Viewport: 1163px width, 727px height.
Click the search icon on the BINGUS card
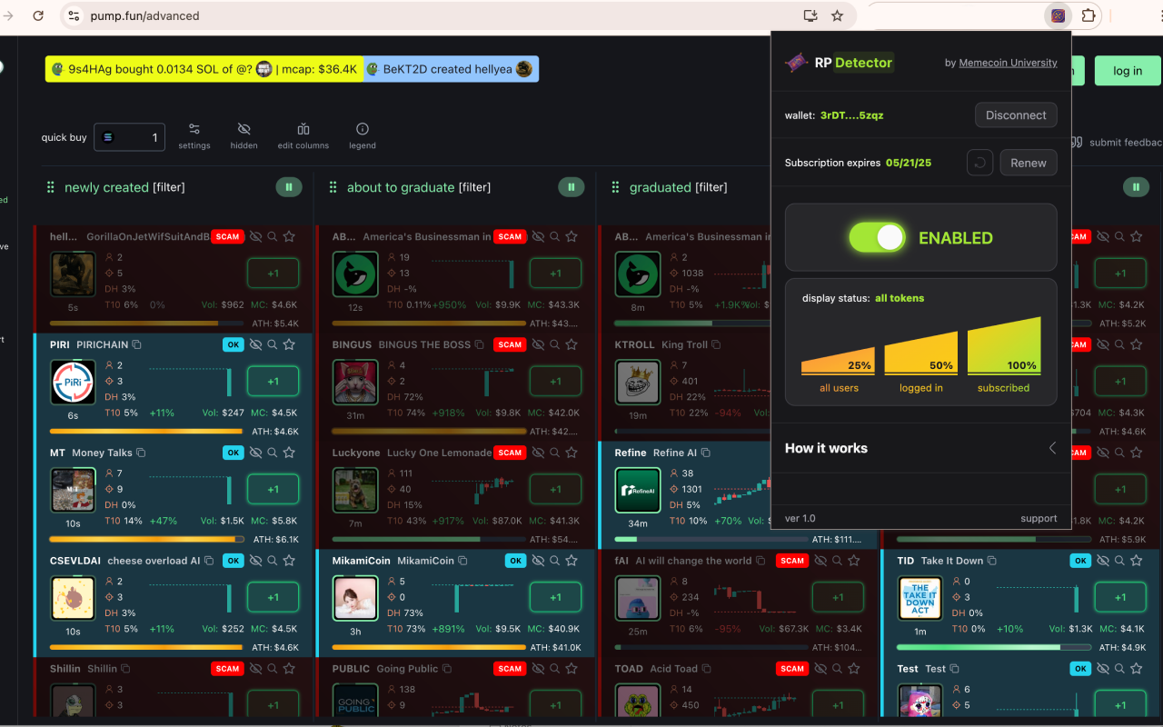coord(554,344)
